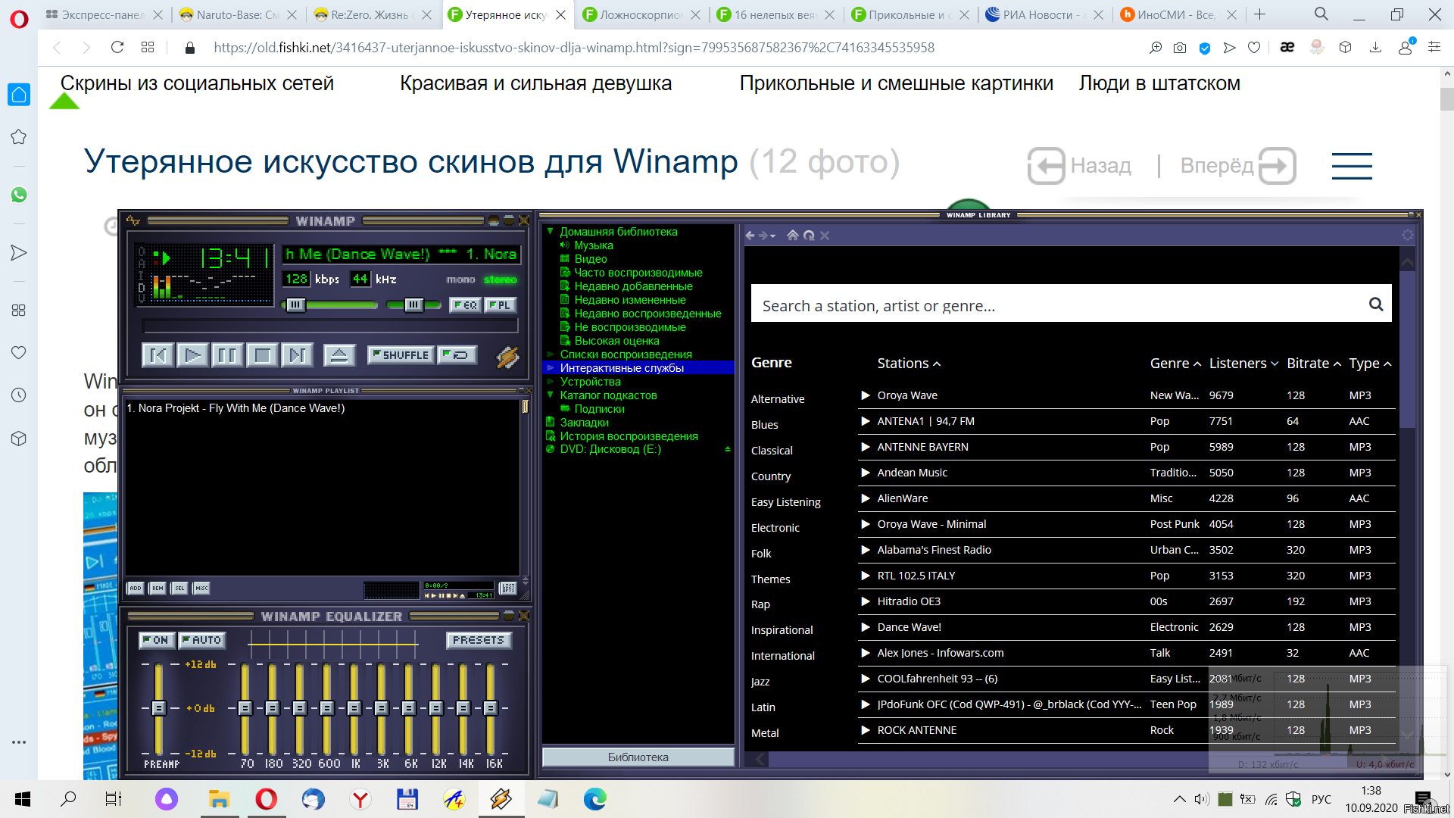This screenshot has height=818, width=1454.
Task: Click Winamp previous track button
Action: (x=158, y=354)
